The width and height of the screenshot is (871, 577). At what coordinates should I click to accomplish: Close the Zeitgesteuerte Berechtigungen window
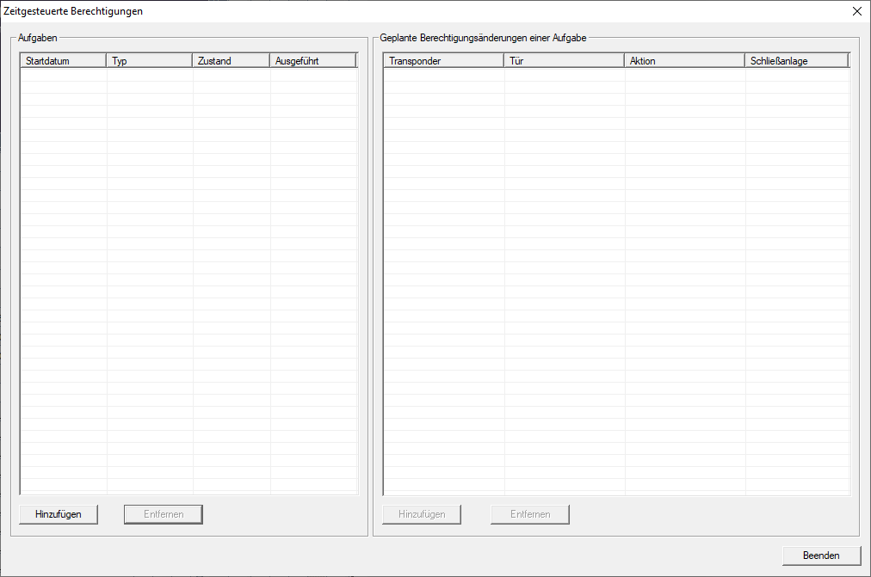click(856, 11)
